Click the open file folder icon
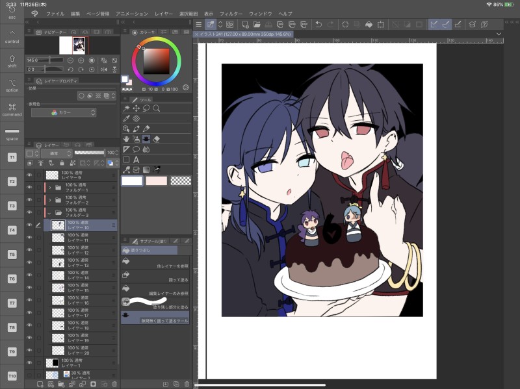The image size is (520, 389). click(x=257, y=24)
